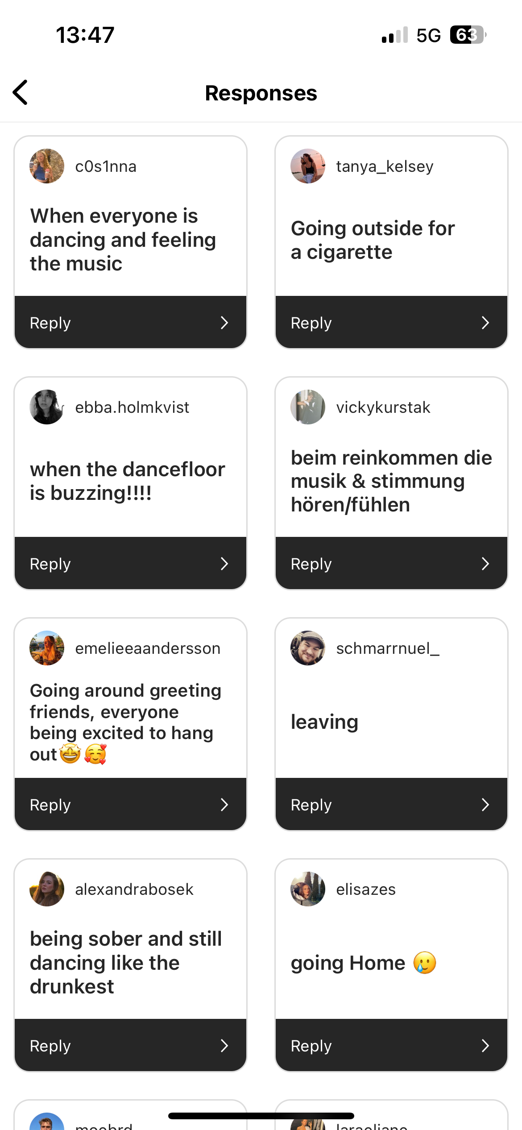The image size is (522, 1130).
Task: Tap the back arrow icon
Action: tap(21, 93)
